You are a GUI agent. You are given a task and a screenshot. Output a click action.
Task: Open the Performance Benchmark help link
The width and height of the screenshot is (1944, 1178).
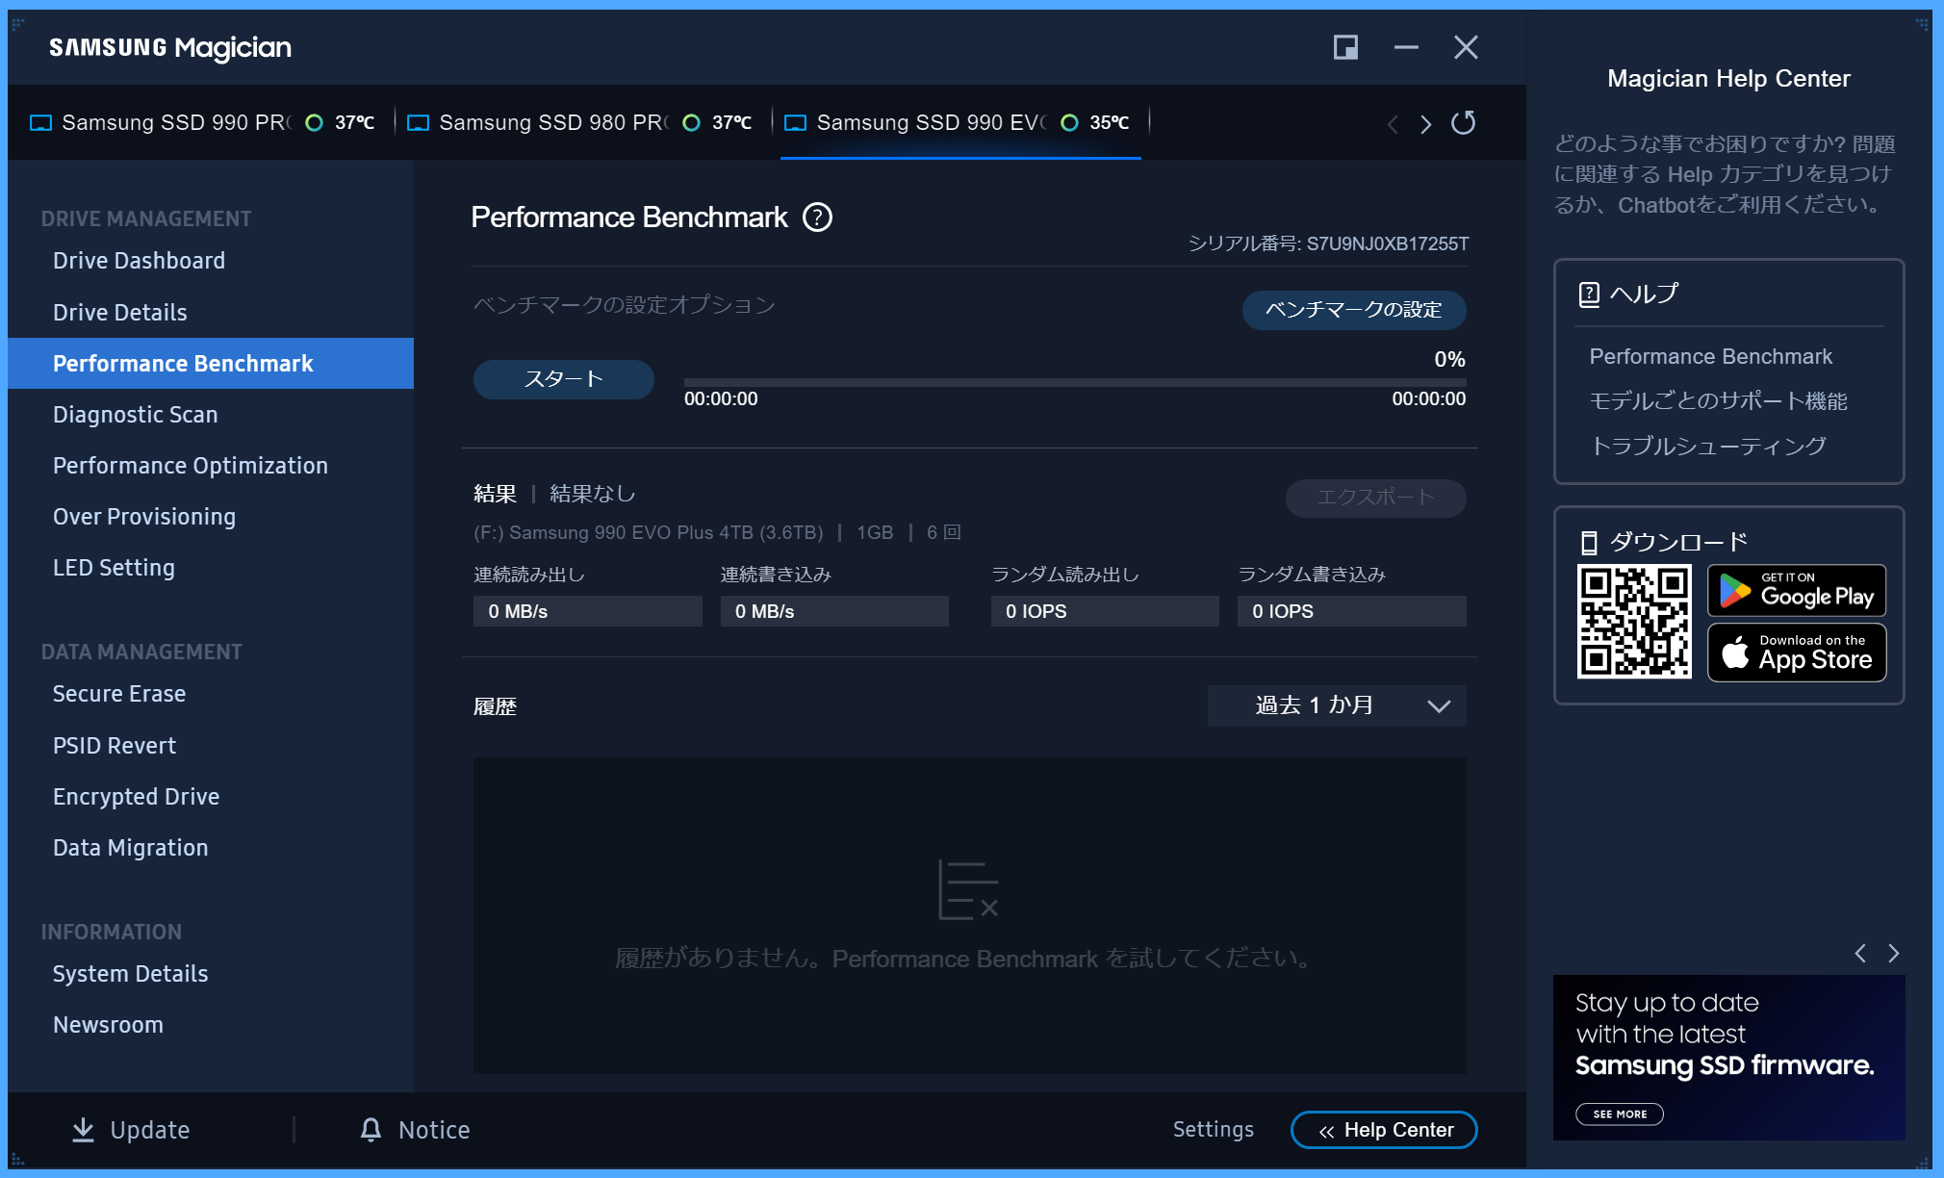[1710, 357]
